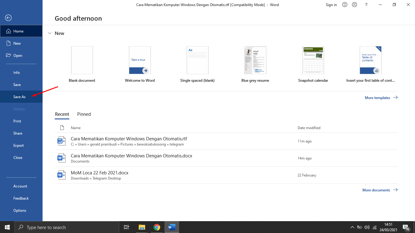This screenshot has width=415, height=233.
Task: Click the New document page icon
Action: pos(9,43)
